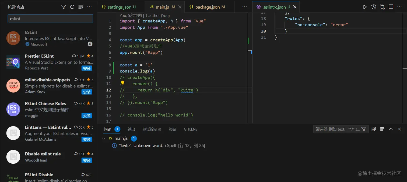Install the Disable eslint rule extension

coord(87,160)
